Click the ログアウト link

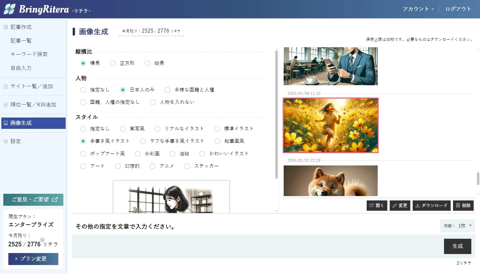[458, 9]
